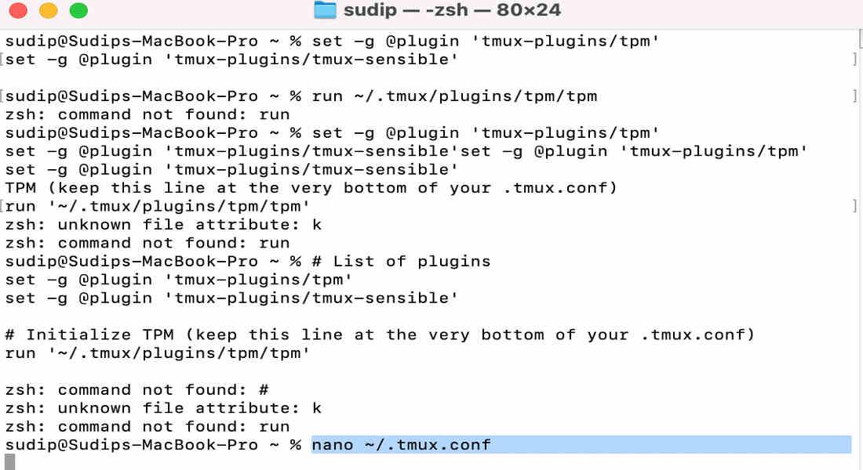The image size is (863, 470).
Task: Click the left bracket mark beside quoted run command
Action: [x=2, y=207]
